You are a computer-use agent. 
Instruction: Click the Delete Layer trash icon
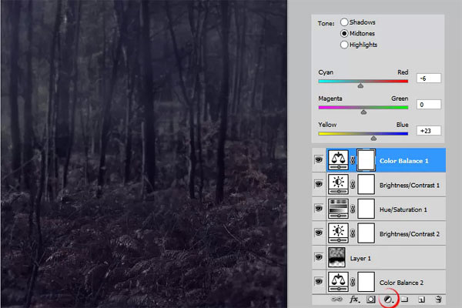pos(438,300)
